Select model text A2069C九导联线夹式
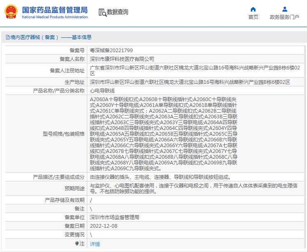This screenshot has height=252, width=307. [x=135, y=168]
